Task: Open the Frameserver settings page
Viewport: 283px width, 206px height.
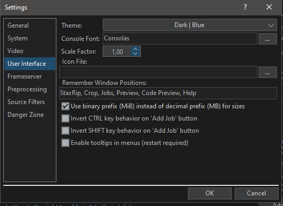Action: tap(30, 76)
